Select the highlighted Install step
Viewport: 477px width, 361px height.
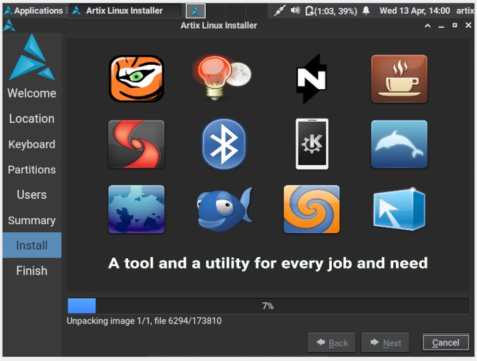[32, 245]
